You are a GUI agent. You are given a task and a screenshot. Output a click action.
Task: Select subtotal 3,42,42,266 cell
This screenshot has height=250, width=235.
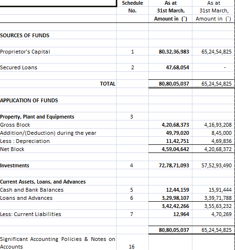click(170, 206)
